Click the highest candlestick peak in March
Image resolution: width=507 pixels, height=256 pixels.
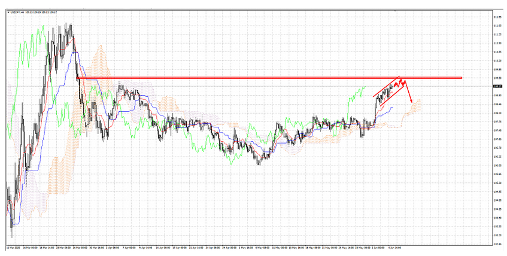71,25
